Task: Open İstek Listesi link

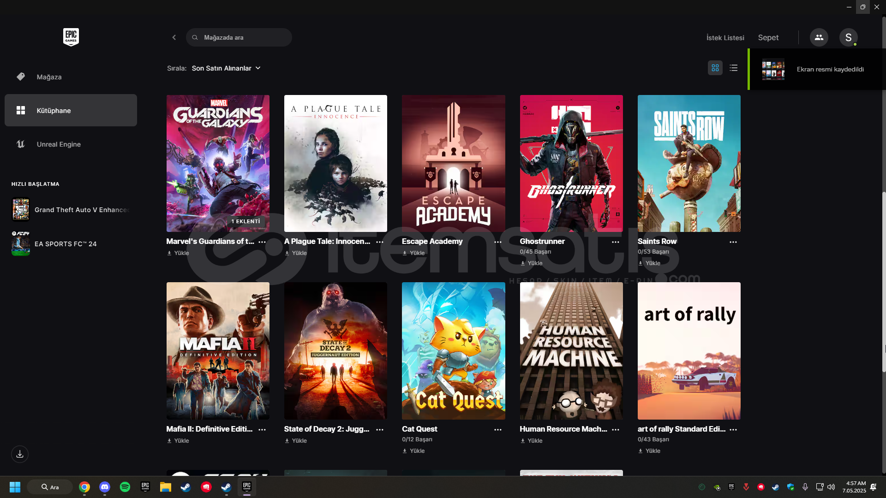Action: [725, 38]
